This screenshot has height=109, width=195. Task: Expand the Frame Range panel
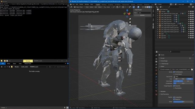pos(164,61)
